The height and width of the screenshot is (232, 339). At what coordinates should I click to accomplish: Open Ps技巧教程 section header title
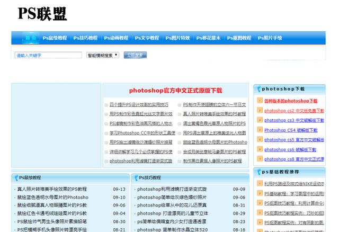click(x=150, y=178)
